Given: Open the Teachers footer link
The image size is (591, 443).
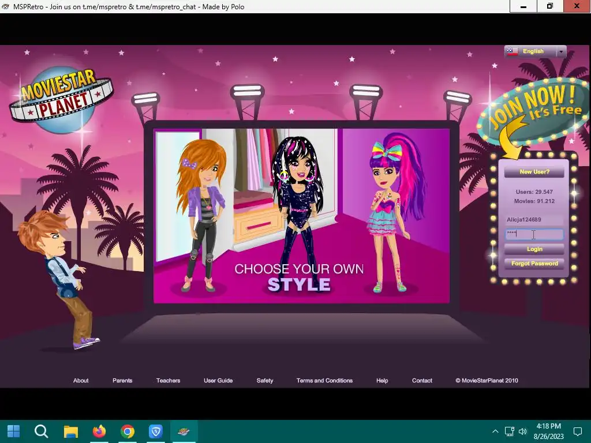Looking at the screenshot, I should [168, 381].
